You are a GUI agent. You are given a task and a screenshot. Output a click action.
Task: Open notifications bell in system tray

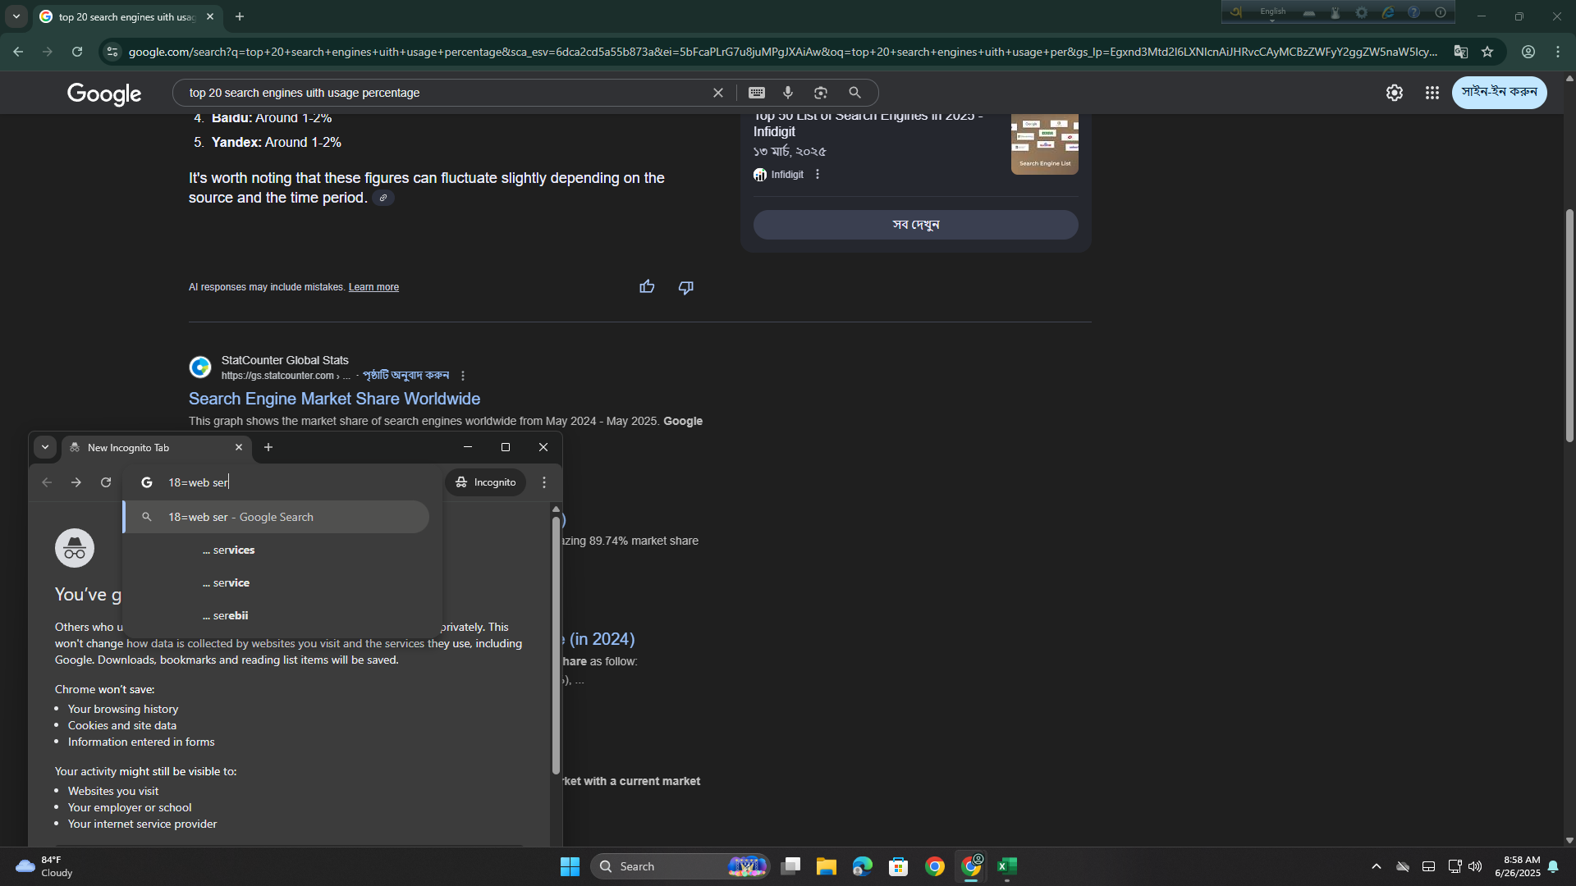(x=1553, y=866)
